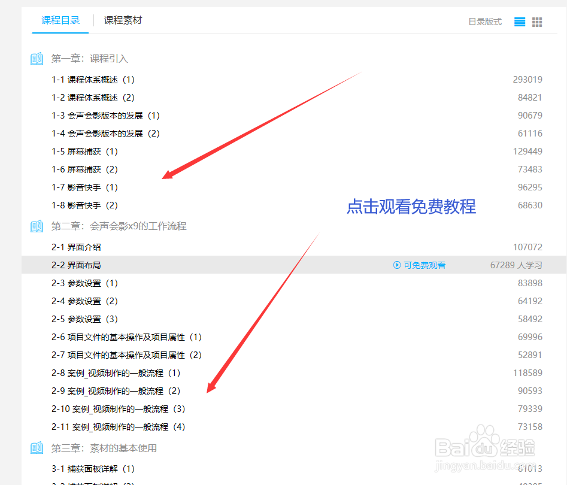Select highlighted lesson 2-2 界面布局
This screenshot has height=485, width=567.
tap(294, 265)
